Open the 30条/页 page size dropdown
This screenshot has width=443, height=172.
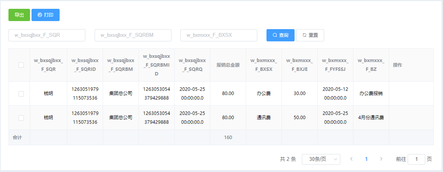pos(321,159)
